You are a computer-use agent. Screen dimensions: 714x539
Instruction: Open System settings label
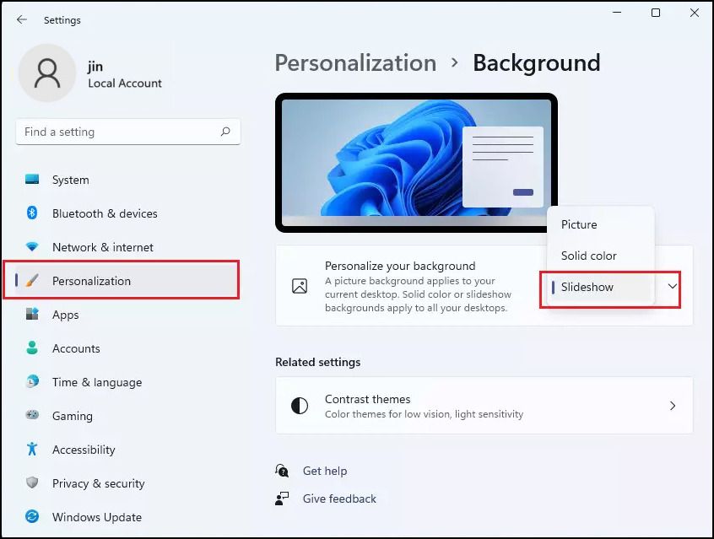pos(71,180)
